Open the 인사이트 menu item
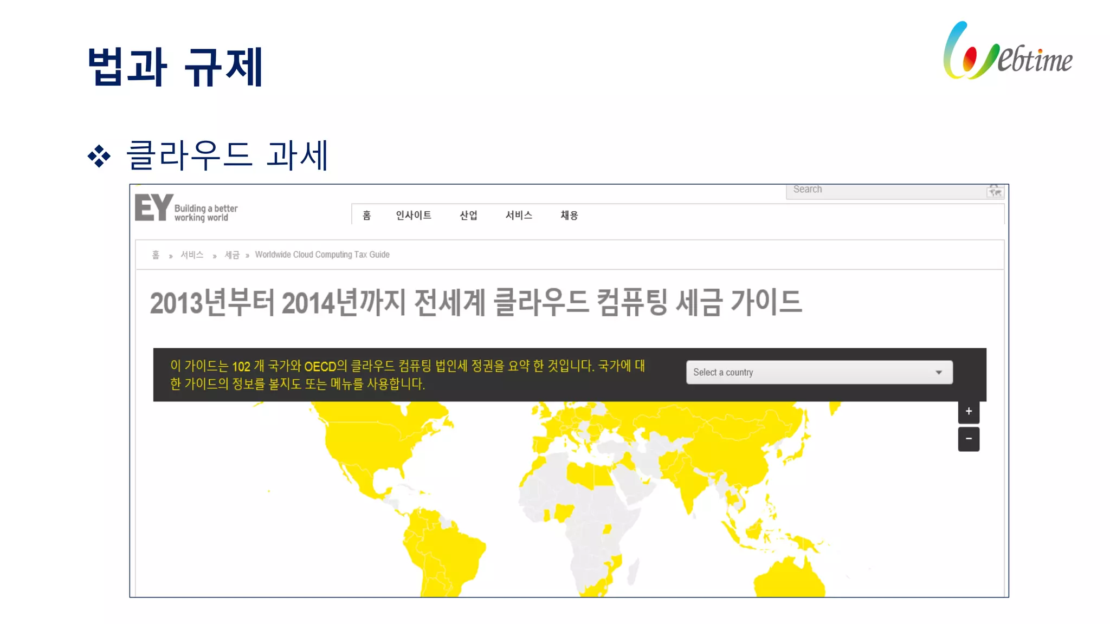 [414, 215]
